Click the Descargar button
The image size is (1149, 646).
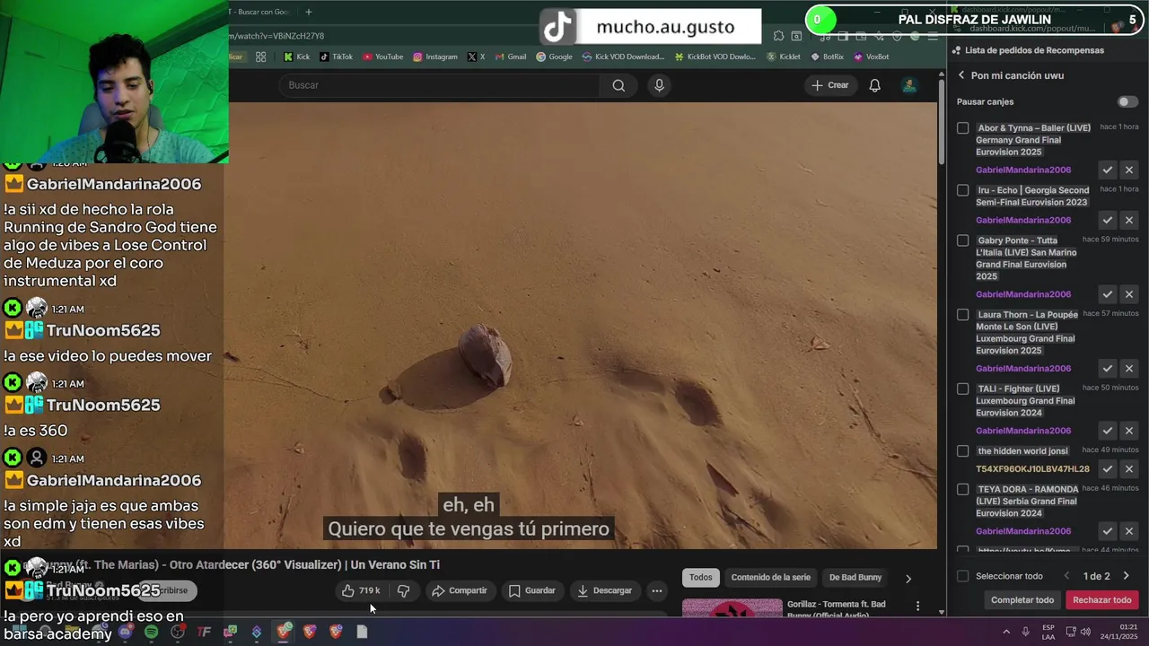coord(604,590)
